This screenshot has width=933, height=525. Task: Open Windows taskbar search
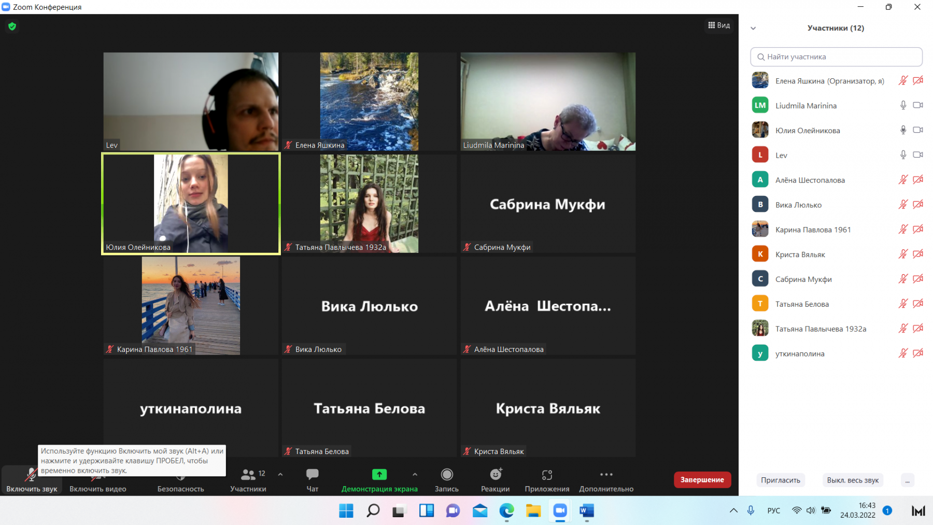373,511
